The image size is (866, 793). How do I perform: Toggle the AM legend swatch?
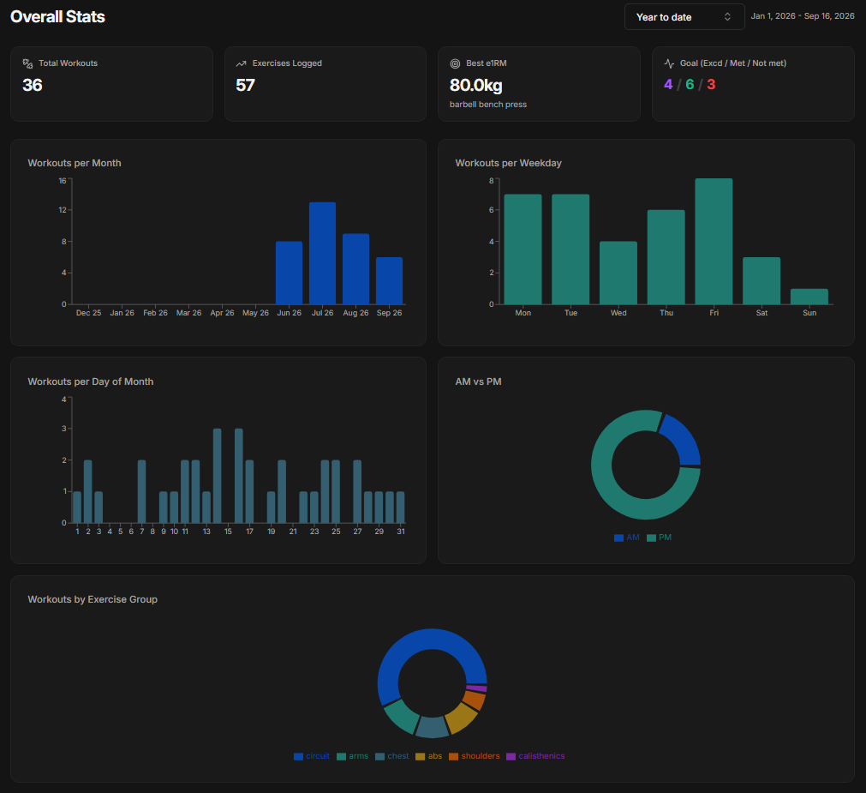[x=618, y=538]
